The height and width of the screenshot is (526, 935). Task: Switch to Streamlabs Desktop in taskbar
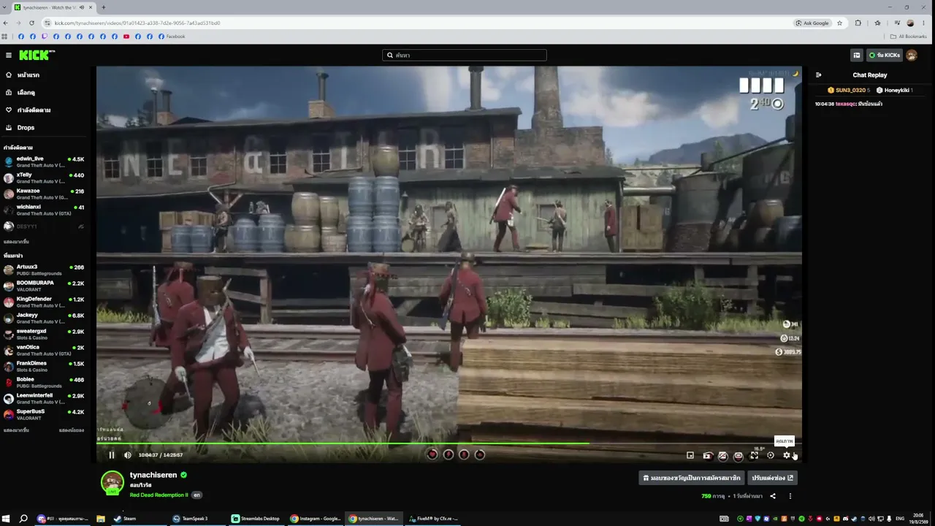(256, 519)
